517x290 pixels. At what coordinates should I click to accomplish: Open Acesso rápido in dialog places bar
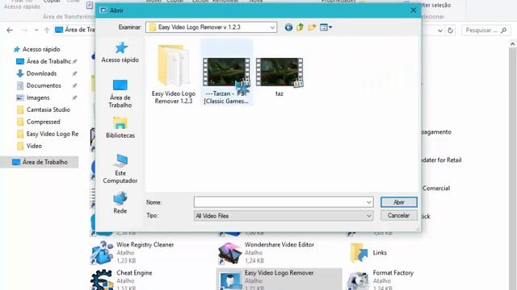coord(120,52)
